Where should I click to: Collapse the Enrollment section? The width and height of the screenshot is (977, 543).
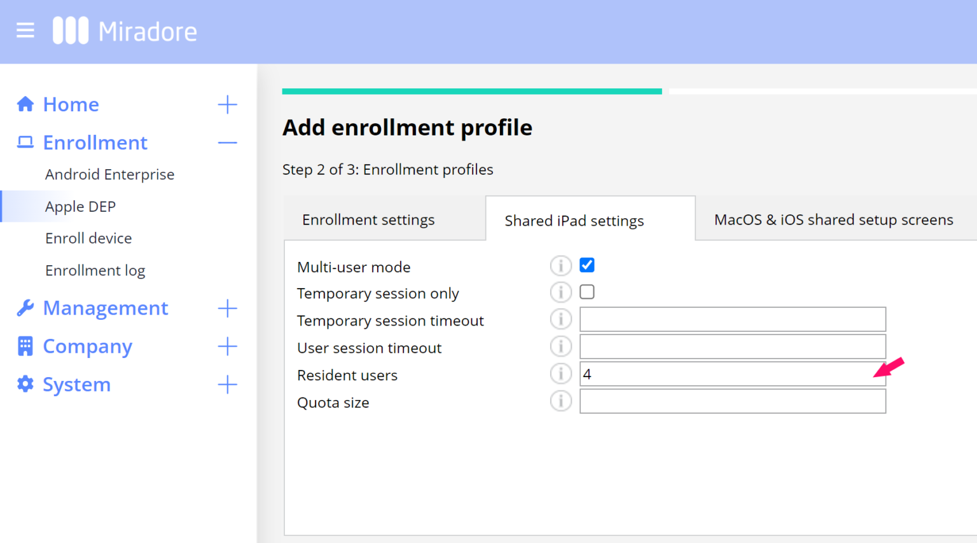[x=227, y=142]
